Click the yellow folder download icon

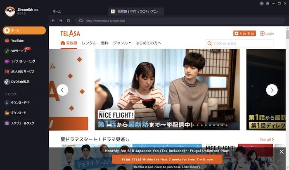[7, 113]
